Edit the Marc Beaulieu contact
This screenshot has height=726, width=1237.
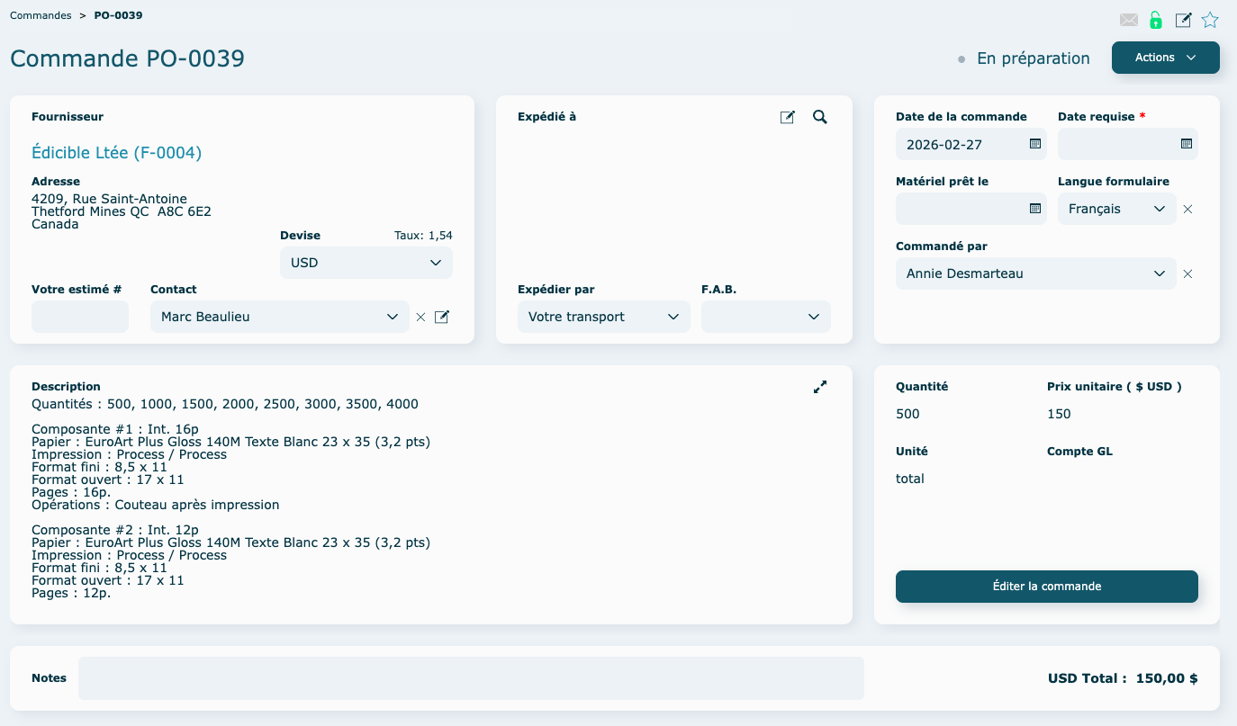pyautogui.click(x=442, y=317)
